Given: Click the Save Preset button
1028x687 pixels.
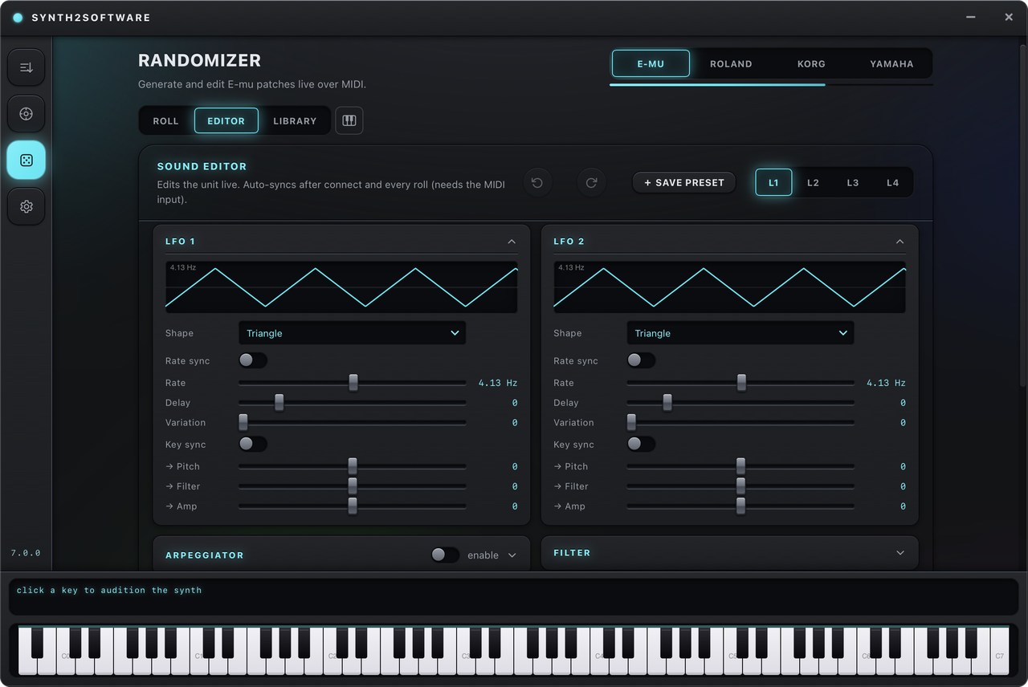Looking at the screenshot, I should [x=684, y=182].
